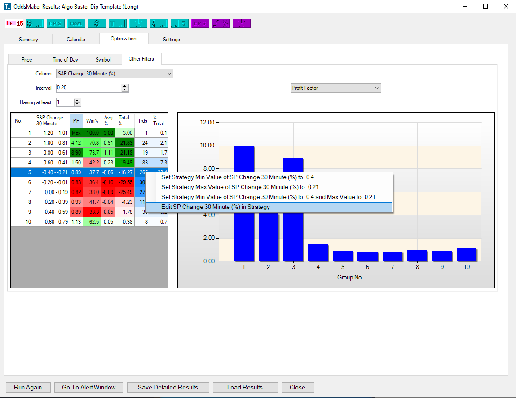Click the Float column icon

pyautogui.click(x=76, y=23)
